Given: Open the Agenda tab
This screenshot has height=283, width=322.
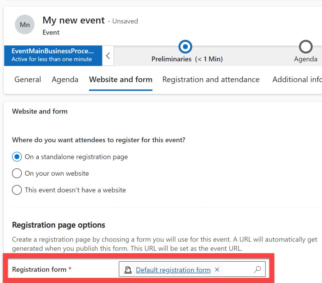Looking at the screenshot, I should click(x=65, y=80).
